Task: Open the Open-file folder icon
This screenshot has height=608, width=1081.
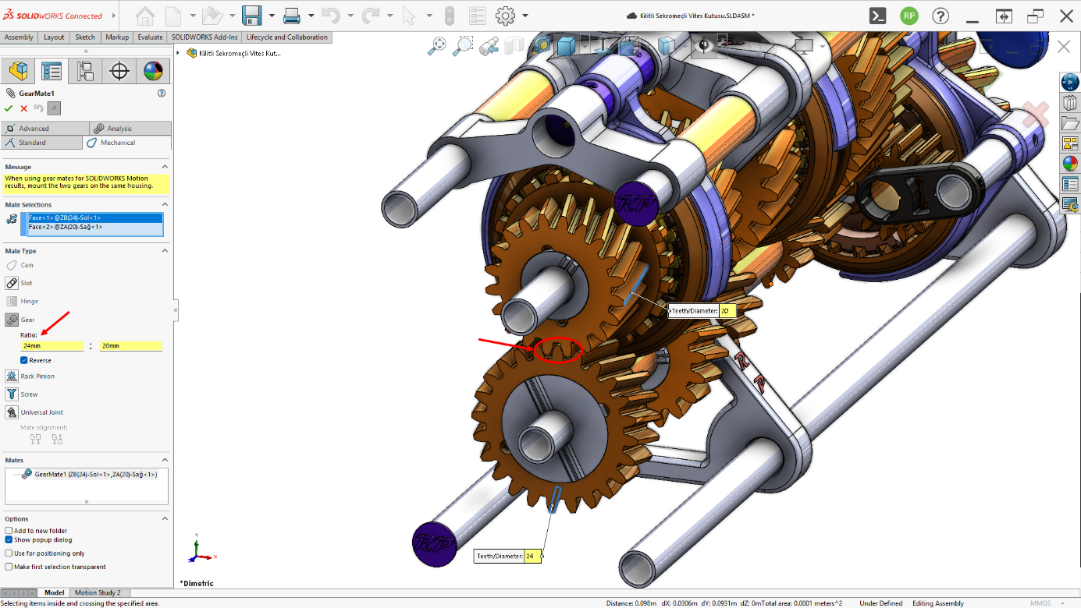Action: (211, 16)
